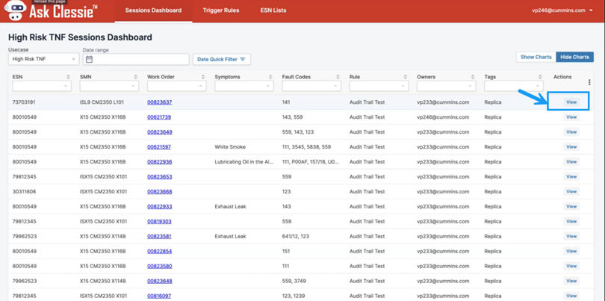
Task: Open work order 00621739
Action: (x=159, y=117)
